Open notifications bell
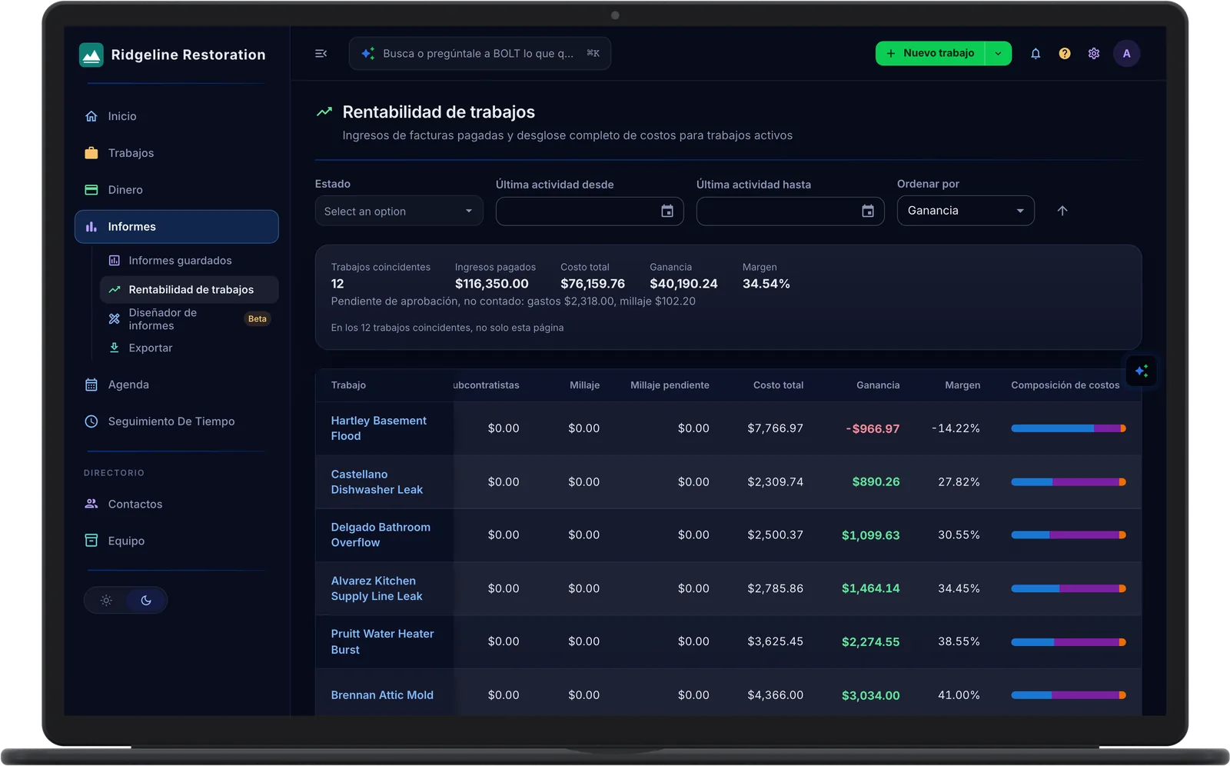 1036,54
